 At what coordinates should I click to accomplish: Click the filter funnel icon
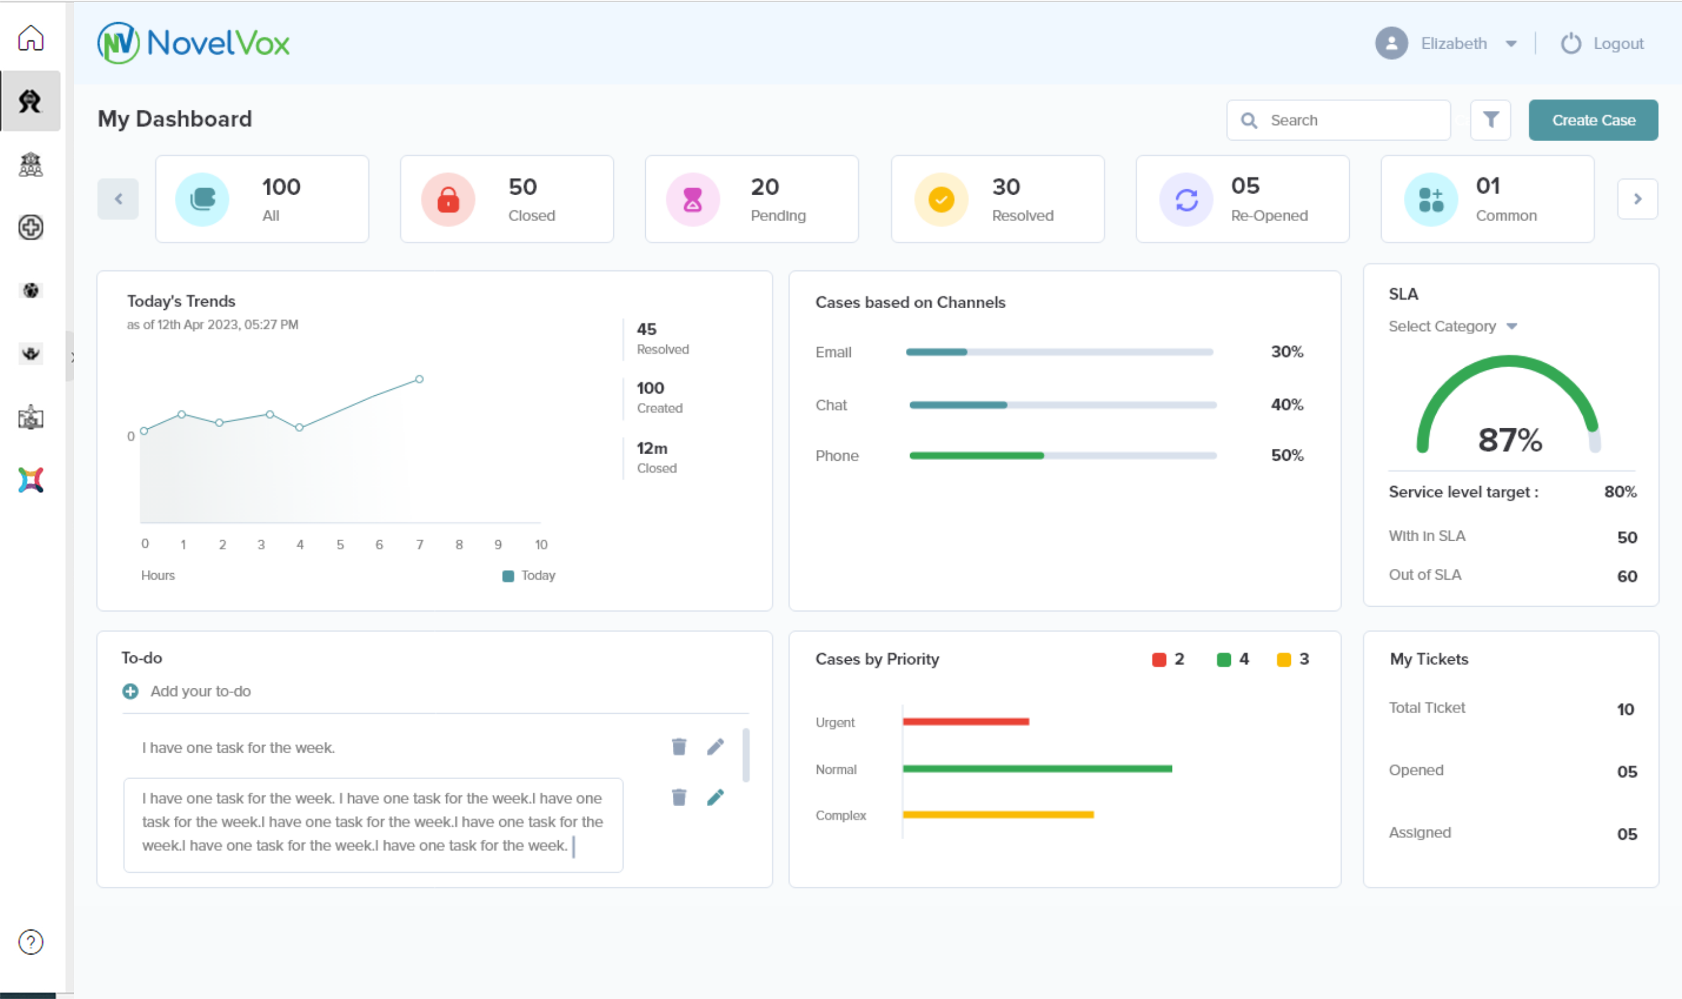[x=1490, y=120]
